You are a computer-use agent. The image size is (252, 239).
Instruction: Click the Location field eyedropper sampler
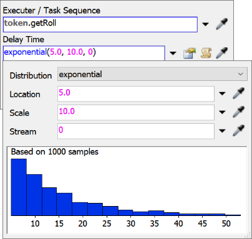(238, 93)
